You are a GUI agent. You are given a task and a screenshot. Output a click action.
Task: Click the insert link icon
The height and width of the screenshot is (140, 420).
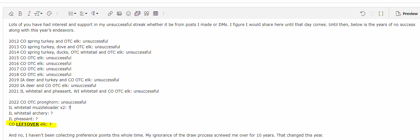[x=110, y=14]
